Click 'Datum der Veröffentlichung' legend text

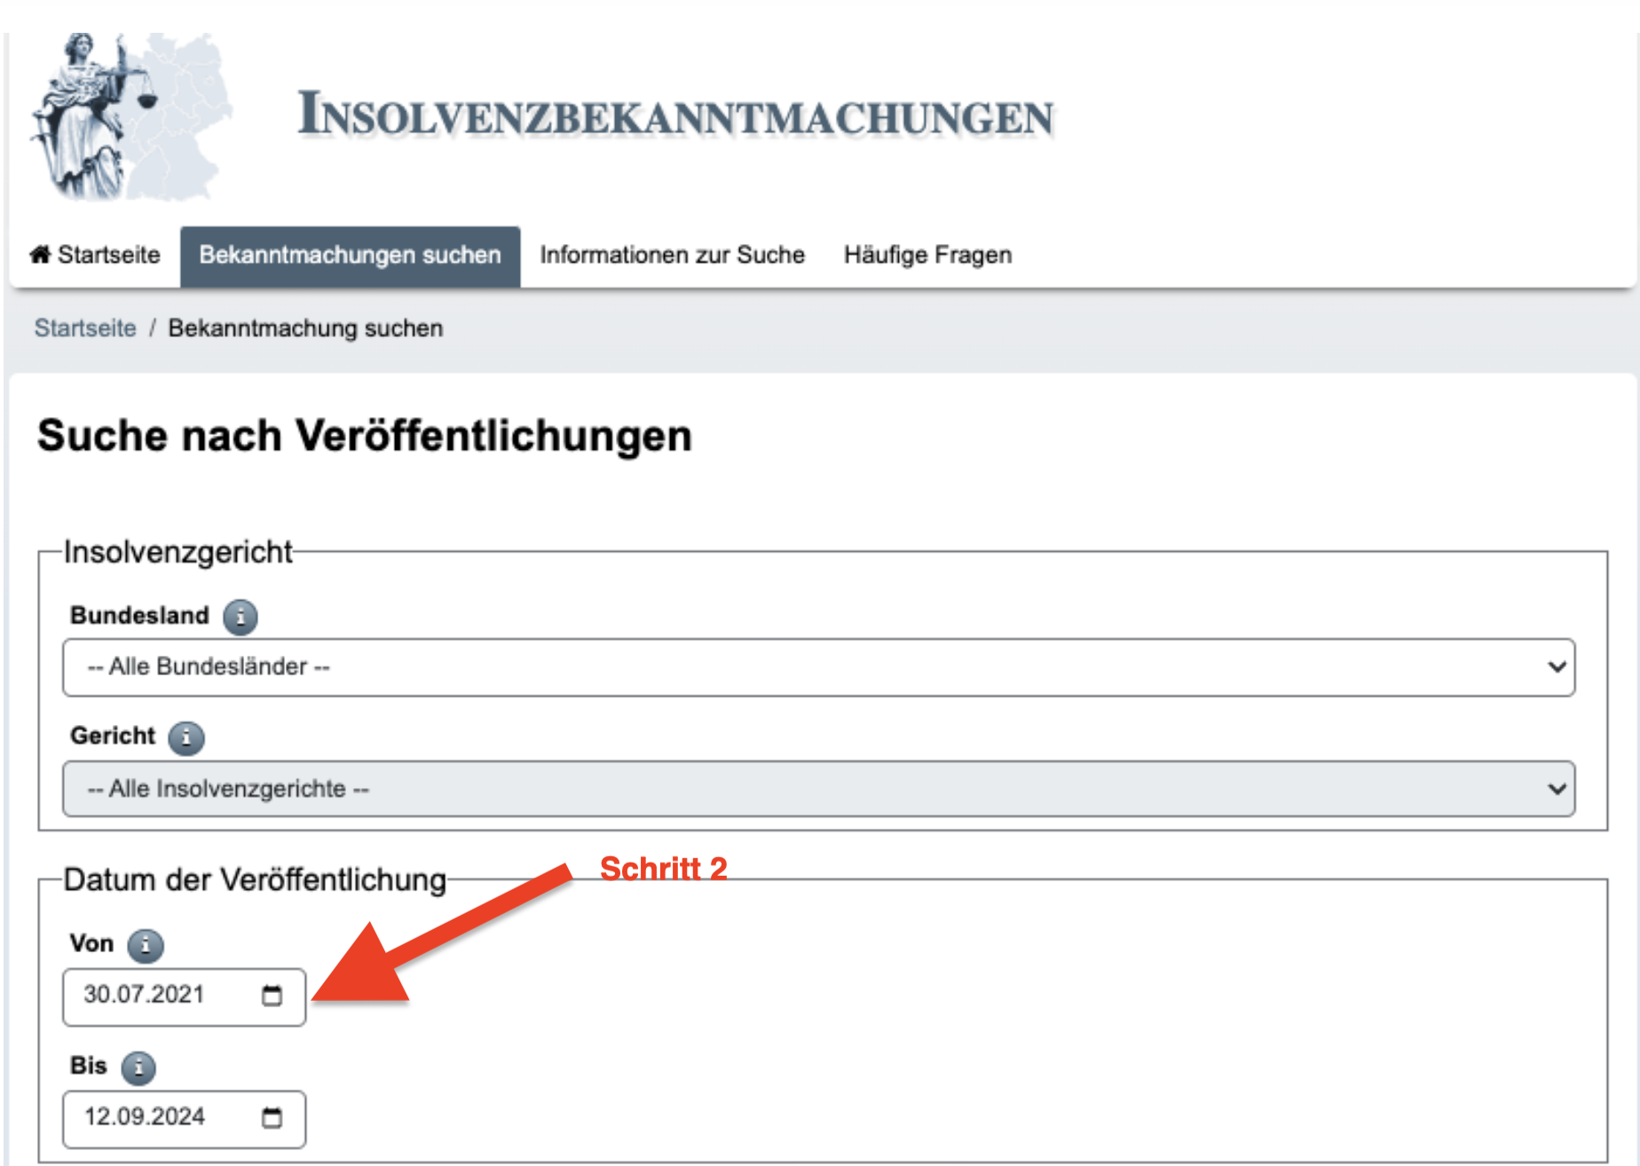pyautogui.click(x=255, y=879)
